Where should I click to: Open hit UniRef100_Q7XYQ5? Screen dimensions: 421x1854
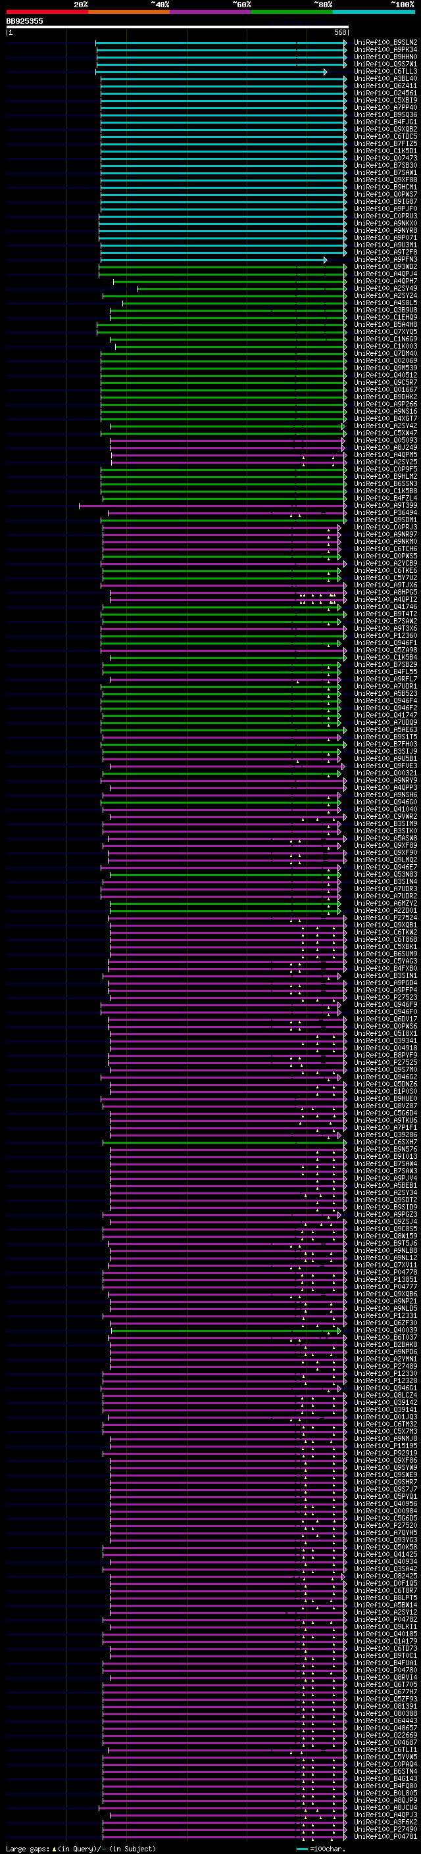tap(385, 331)
